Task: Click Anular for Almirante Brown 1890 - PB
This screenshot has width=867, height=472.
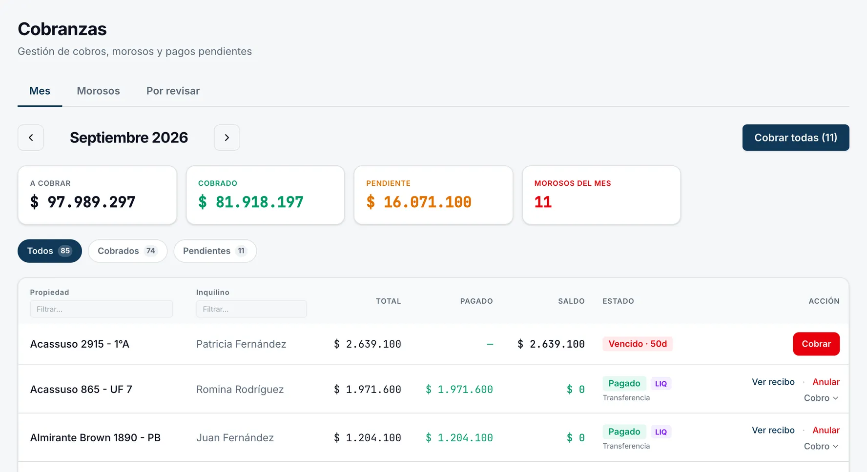Action: (826, 430)
